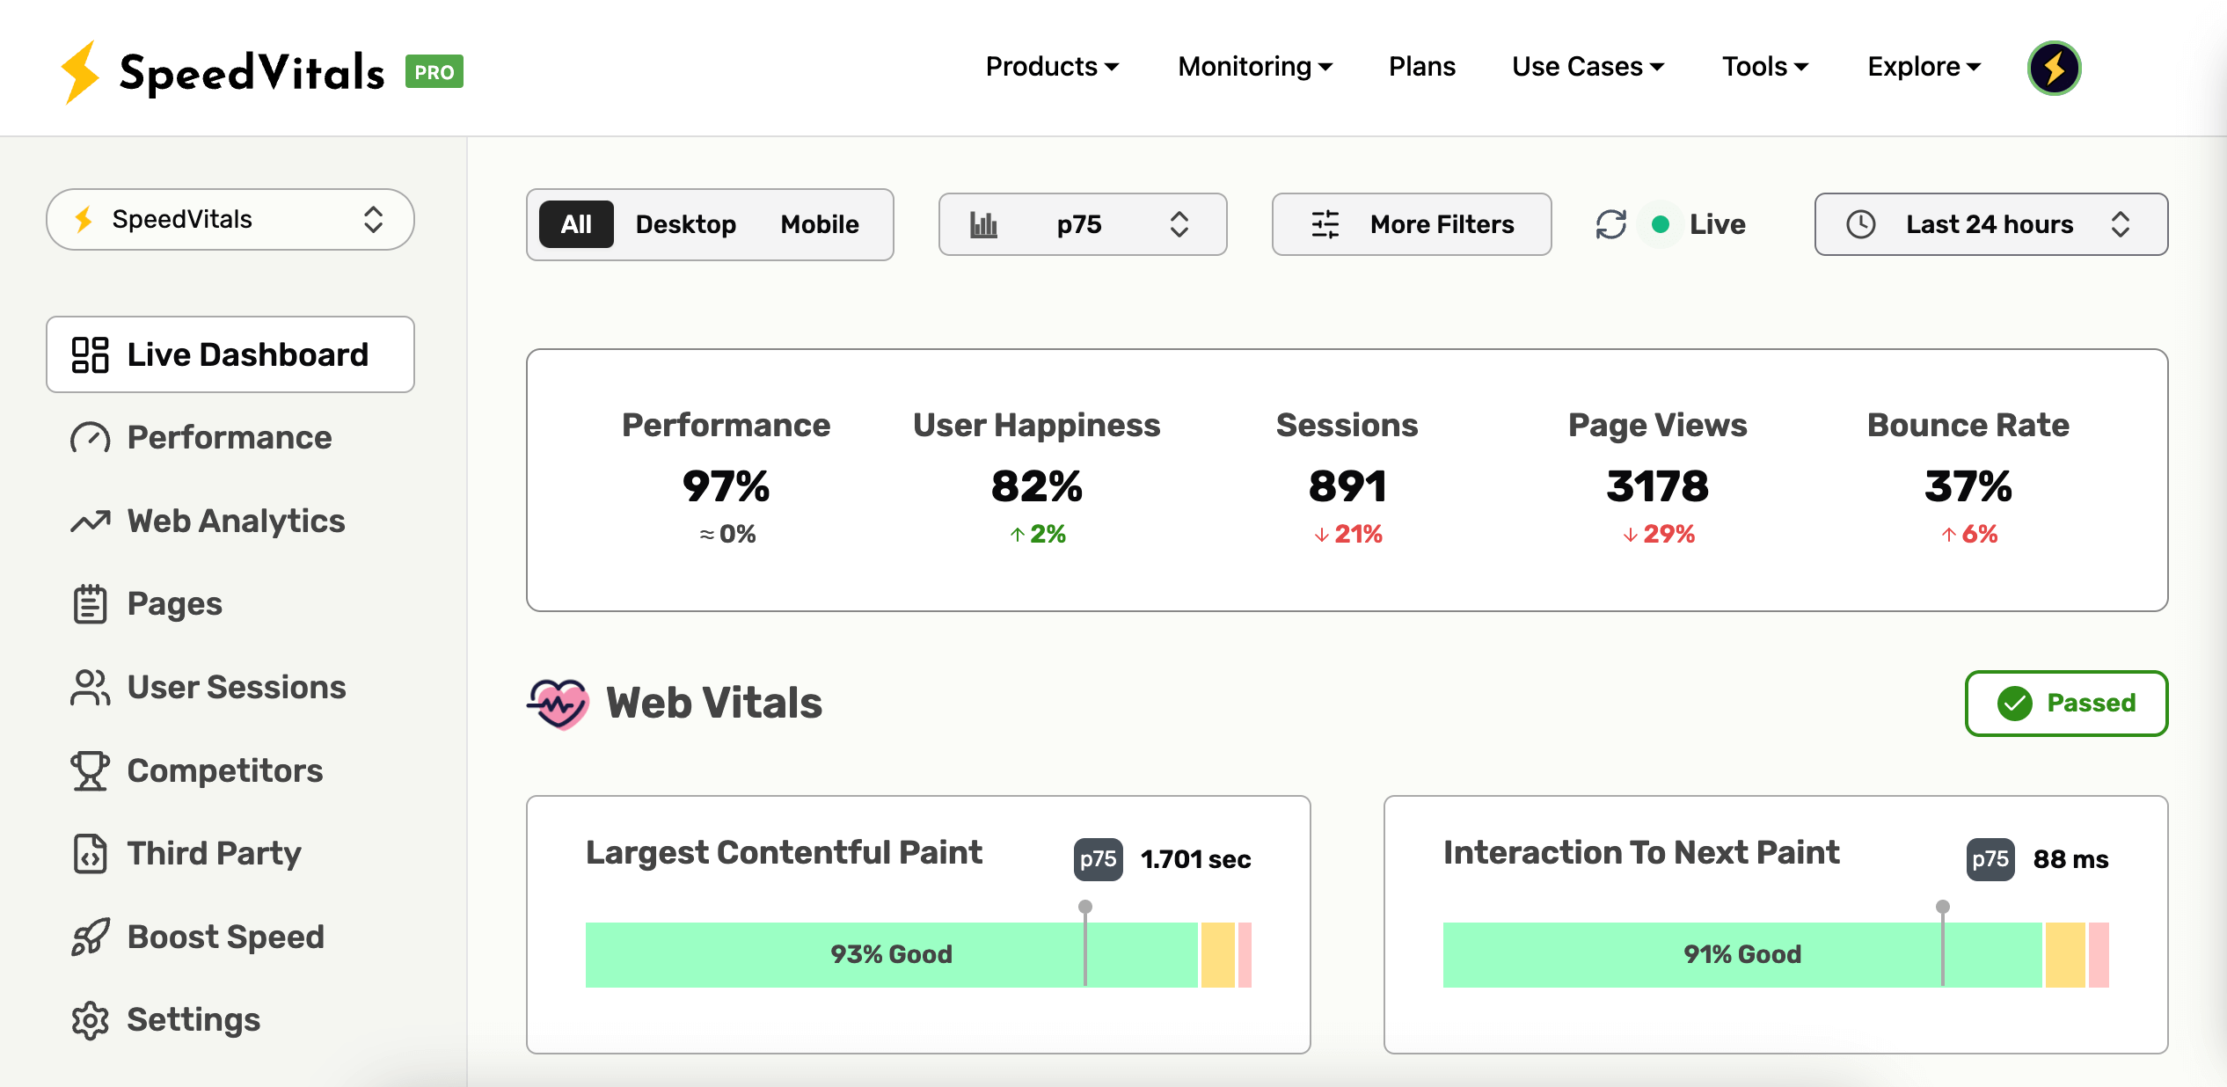Open the user profile avatar
This screenshot has height=1087, width=2227.
pyautogui.click(x=2054, y=68)
